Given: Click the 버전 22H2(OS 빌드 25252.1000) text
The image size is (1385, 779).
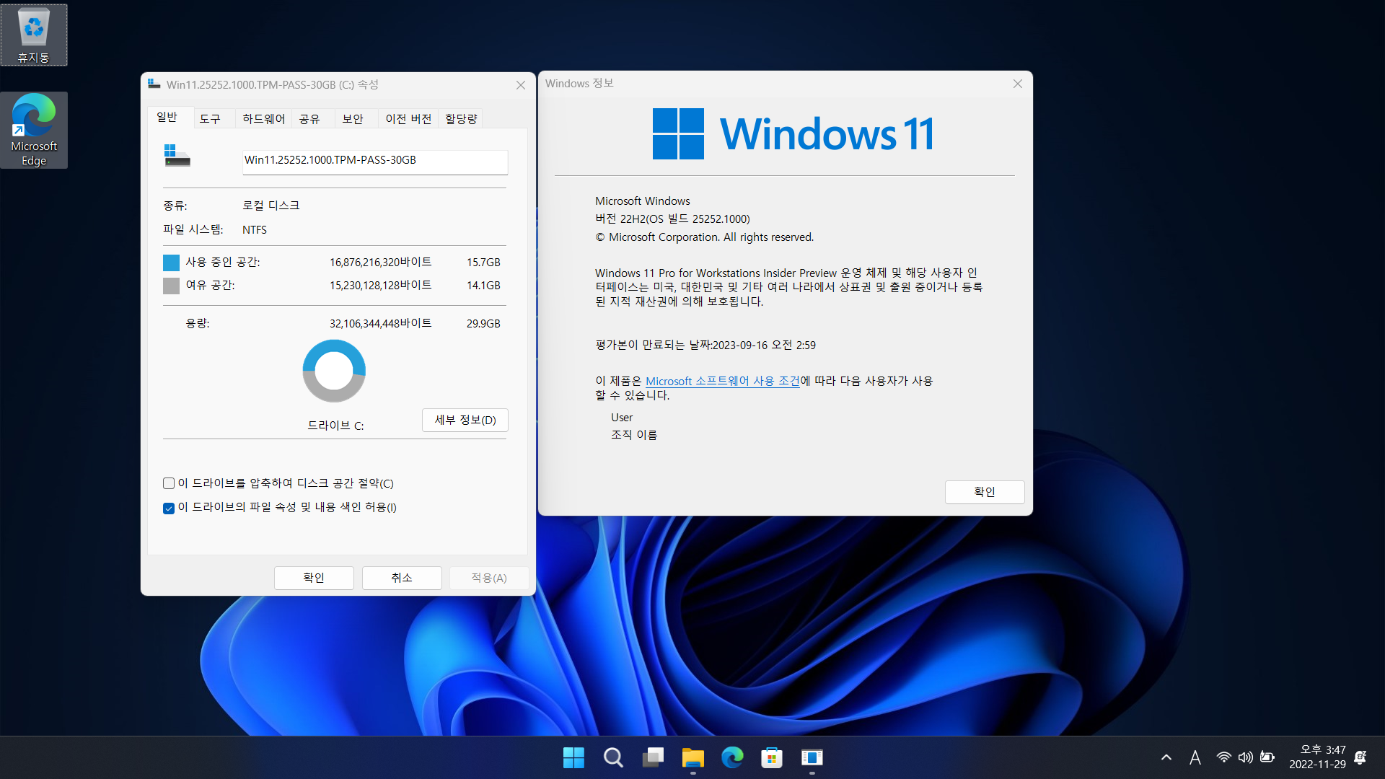Looking at the screenshot, I should (x=672, y=219).
